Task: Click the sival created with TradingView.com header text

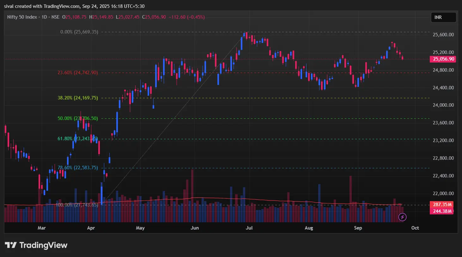Action: coord(74,6)
